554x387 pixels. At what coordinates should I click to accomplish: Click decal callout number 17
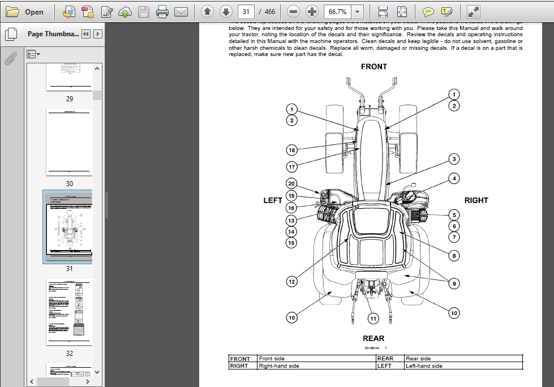coord(291,167)
